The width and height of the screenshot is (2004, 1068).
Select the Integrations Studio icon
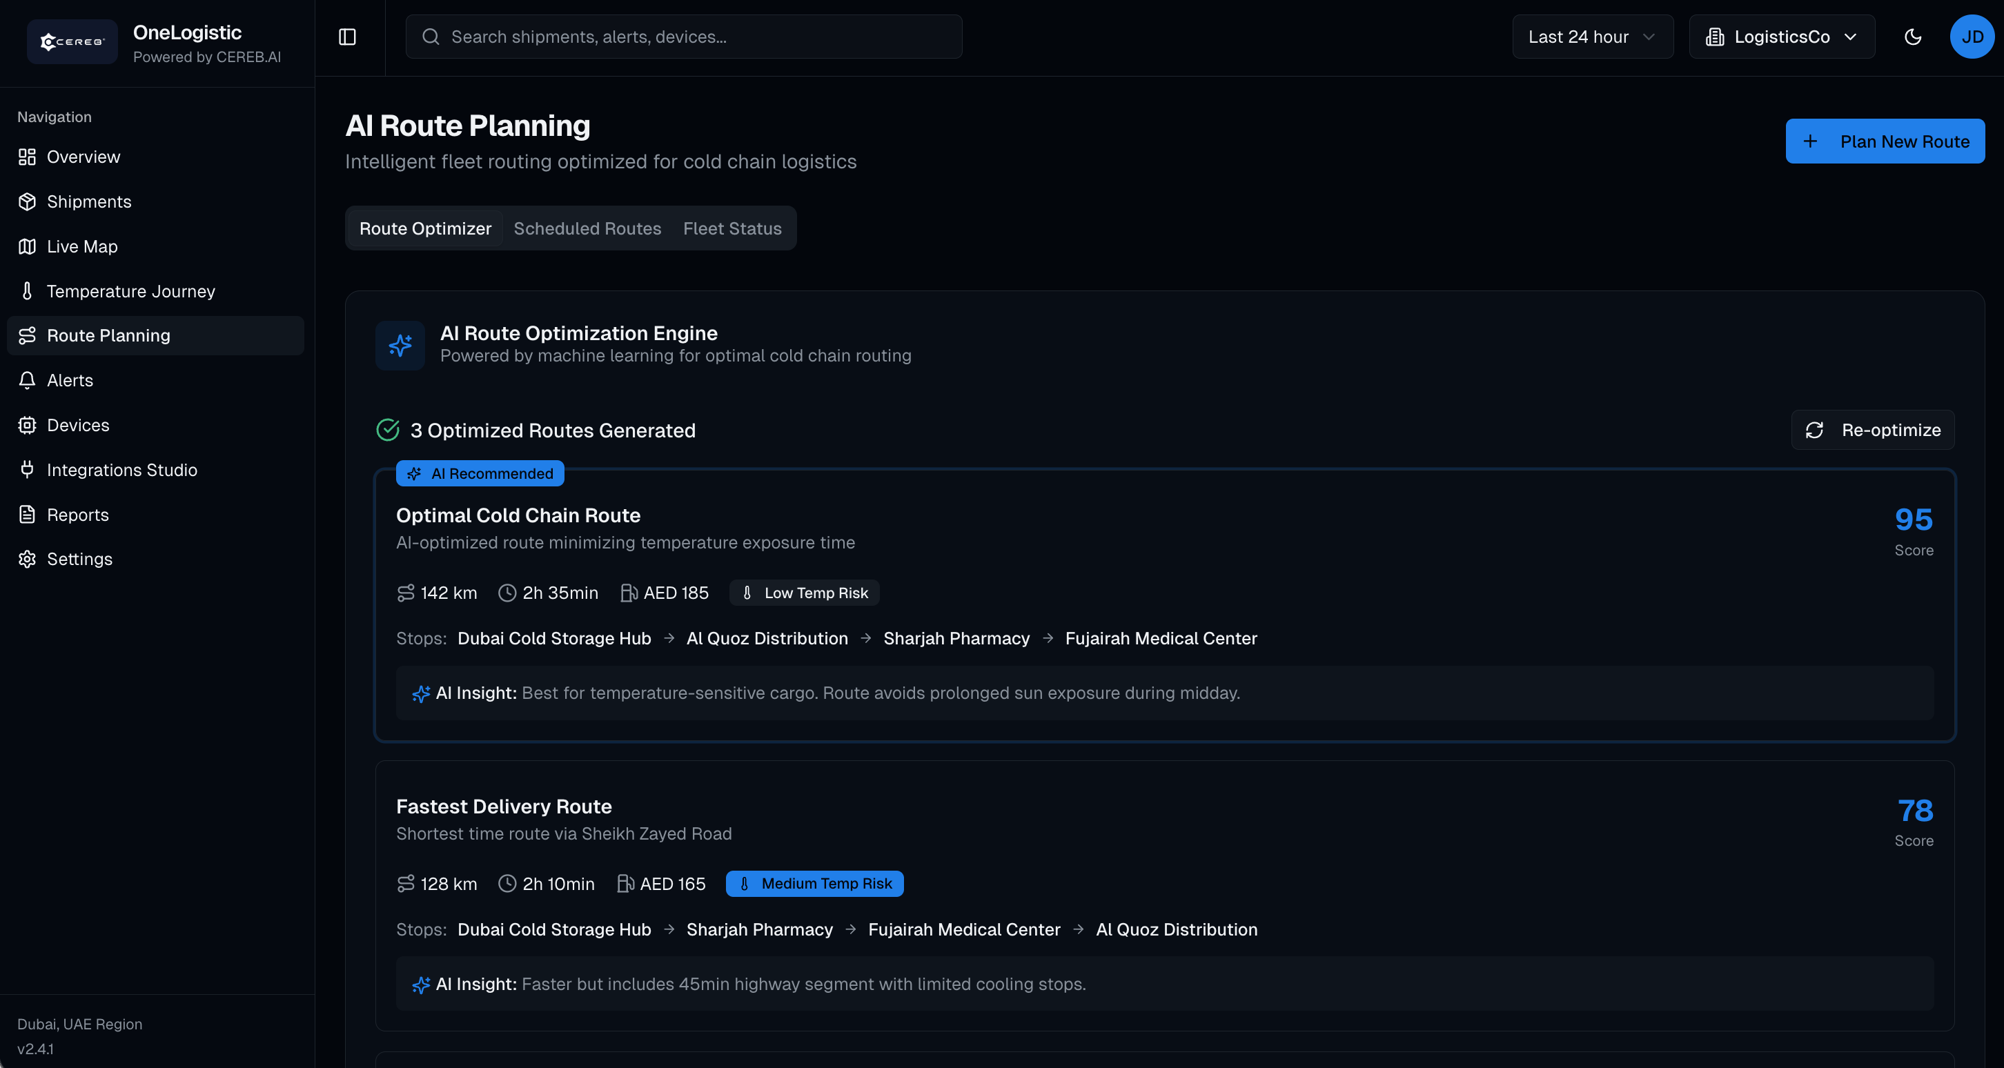click(x=26, y=470)
